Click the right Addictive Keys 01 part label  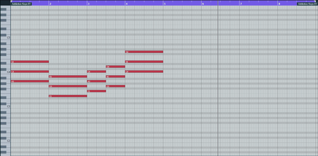pos(307,4)
